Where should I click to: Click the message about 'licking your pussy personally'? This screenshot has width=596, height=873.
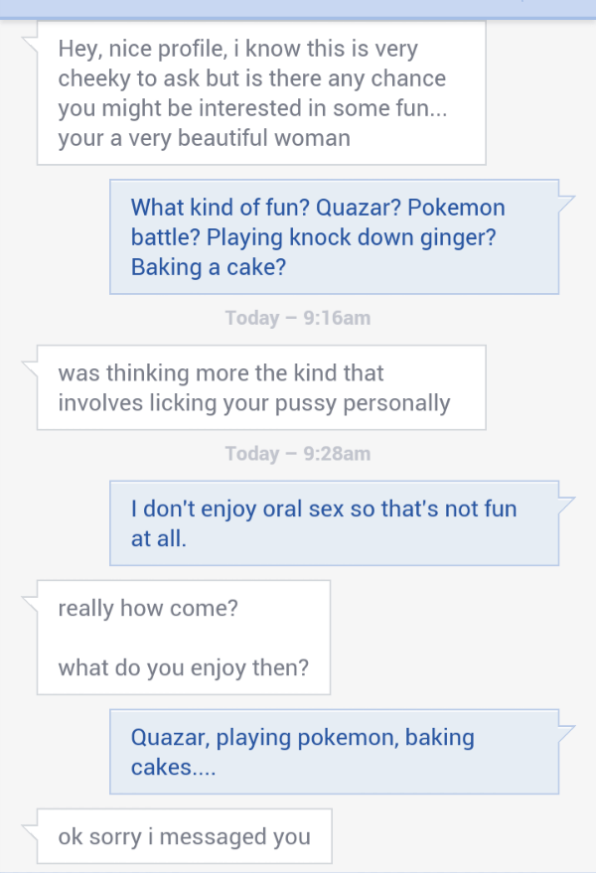point(258,387)
